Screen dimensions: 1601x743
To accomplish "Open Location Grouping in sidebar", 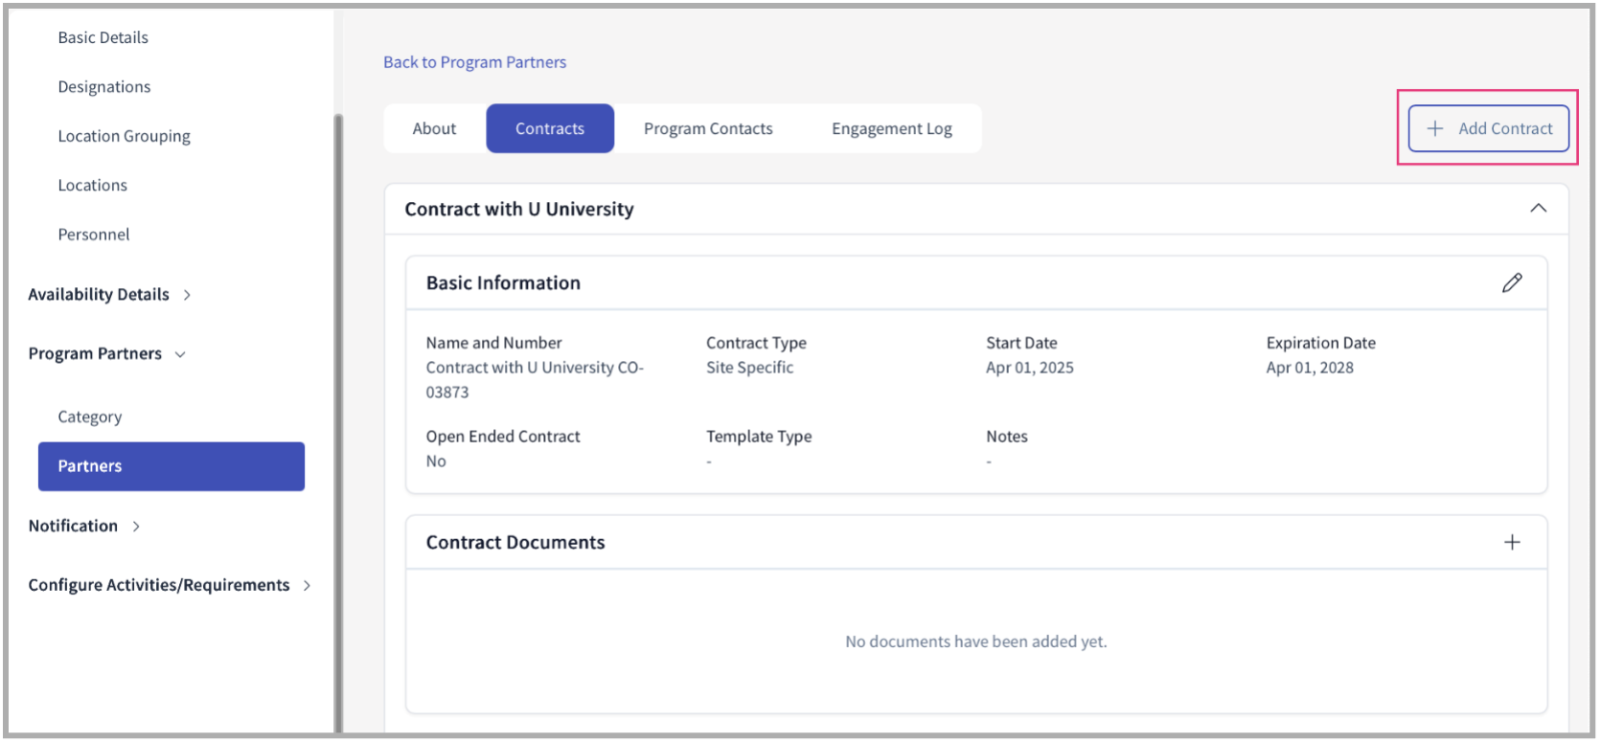I will pos(124,136).
